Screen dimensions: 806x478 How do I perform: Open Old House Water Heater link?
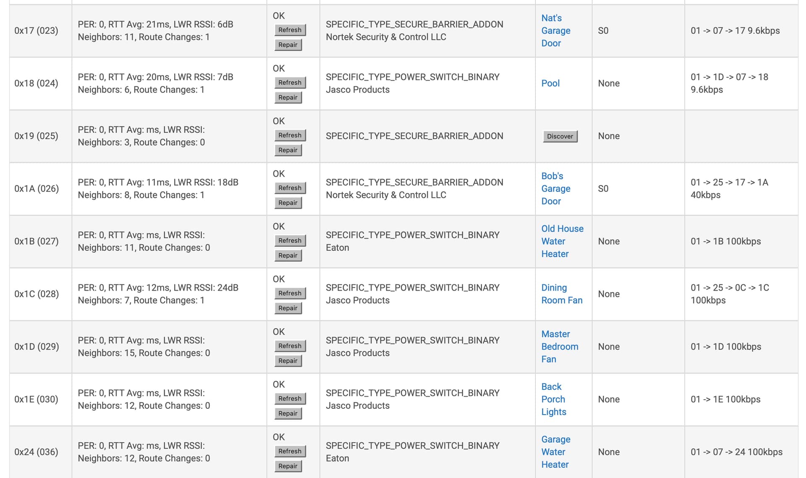[562, 241]
